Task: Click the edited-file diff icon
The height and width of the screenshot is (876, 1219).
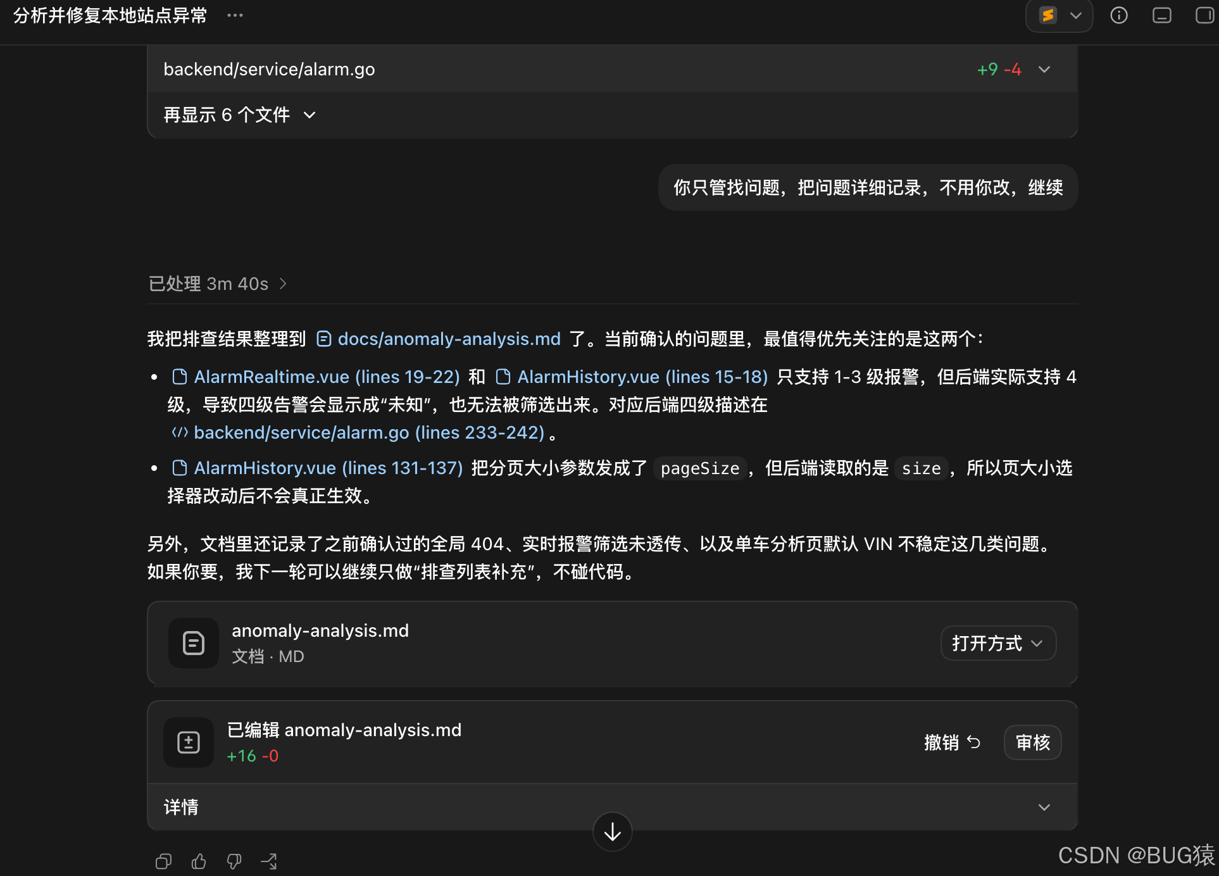Action: (x=189, y=742)
